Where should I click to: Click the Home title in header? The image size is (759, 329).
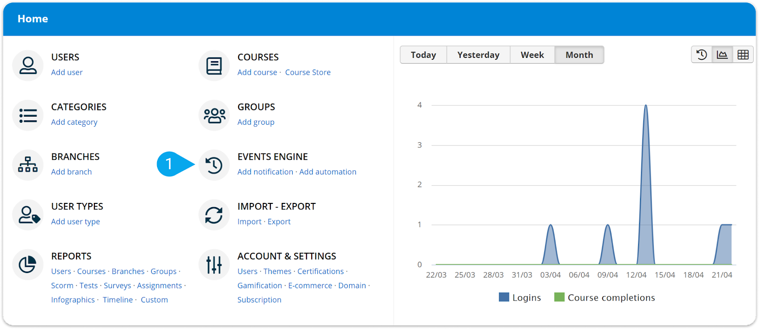point(33,19)
